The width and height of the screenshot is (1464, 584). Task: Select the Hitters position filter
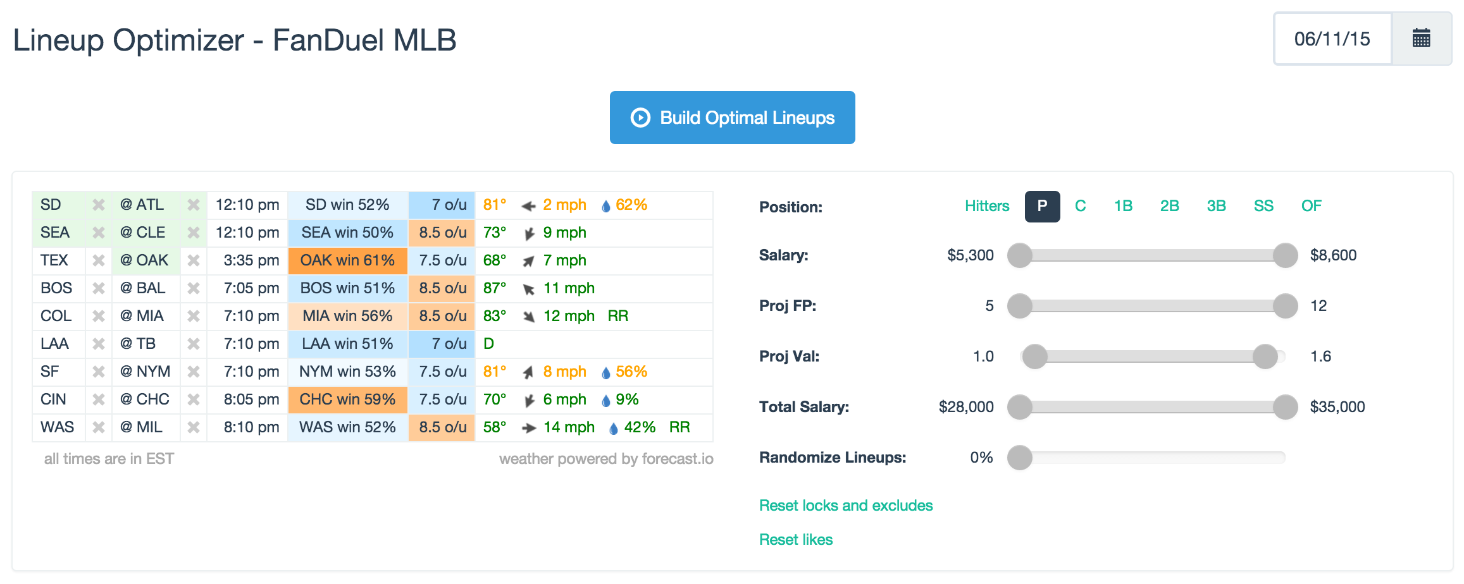(x=987, y=206)
